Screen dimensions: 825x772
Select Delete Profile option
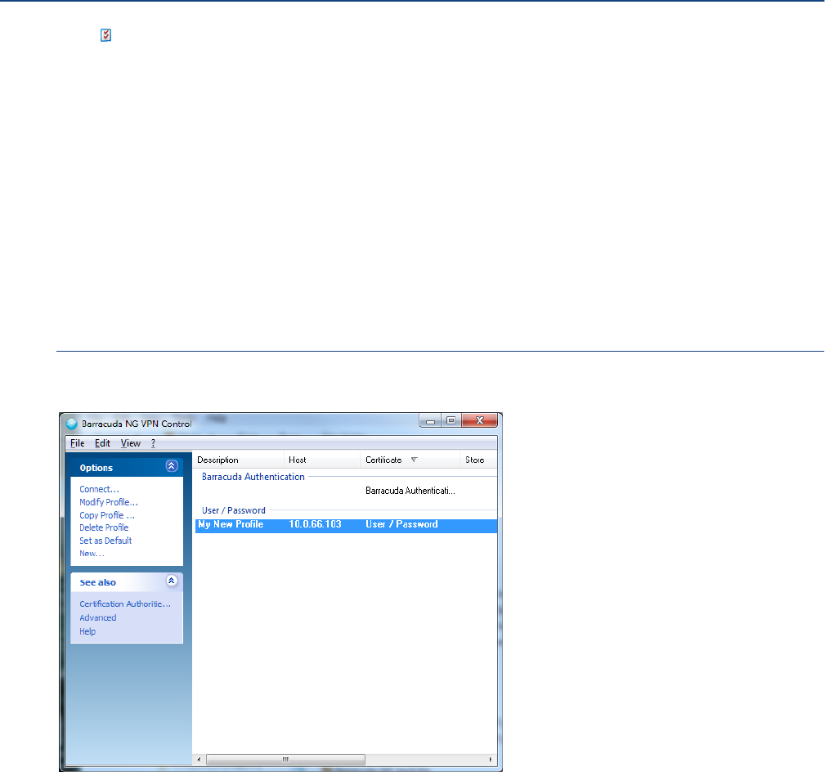[104, 527]
